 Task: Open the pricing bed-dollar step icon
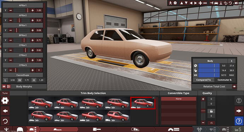pyautogui.click(x=238, y=130)
